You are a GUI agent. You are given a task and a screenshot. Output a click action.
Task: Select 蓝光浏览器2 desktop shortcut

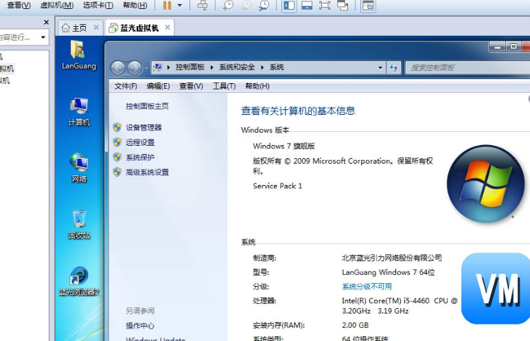click(79, 281)
